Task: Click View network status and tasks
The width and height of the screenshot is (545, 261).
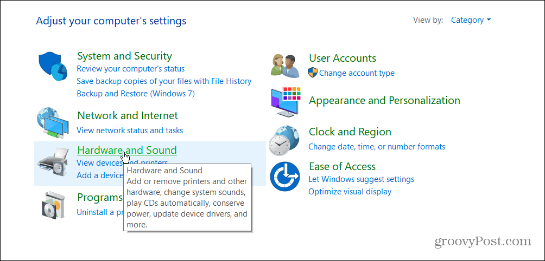Action: tap(130, 130)
